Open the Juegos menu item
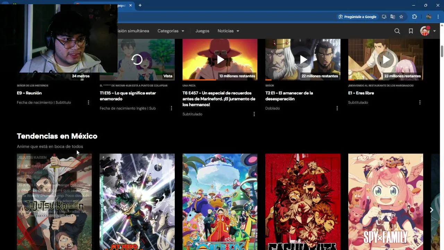The width and height of the screenshot is (444, 250). click(202, 31)
